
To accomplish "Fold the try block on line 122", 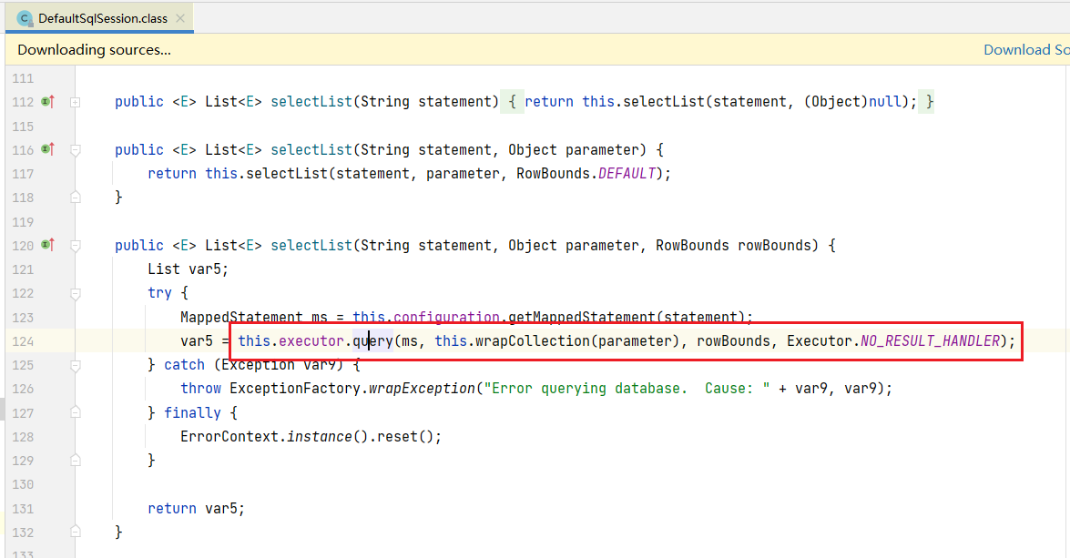I will point(76,293).
